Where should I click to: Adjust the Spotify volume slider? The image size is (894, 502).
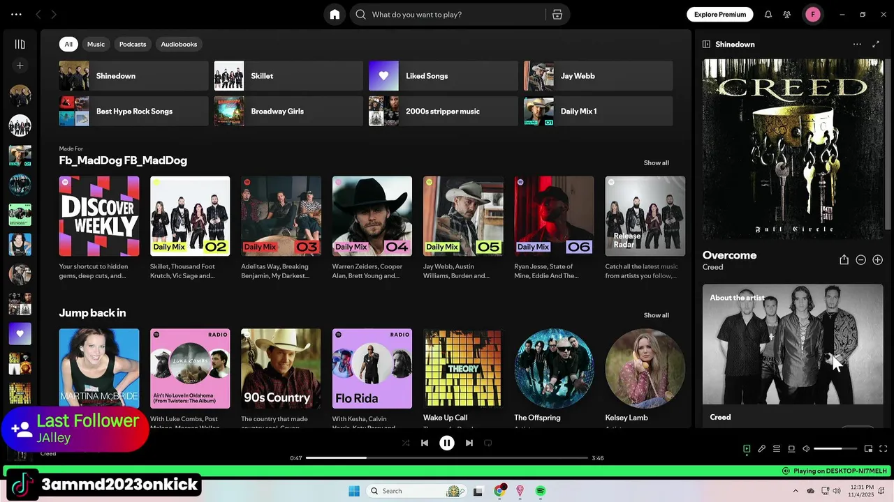[x=835, y=449]
